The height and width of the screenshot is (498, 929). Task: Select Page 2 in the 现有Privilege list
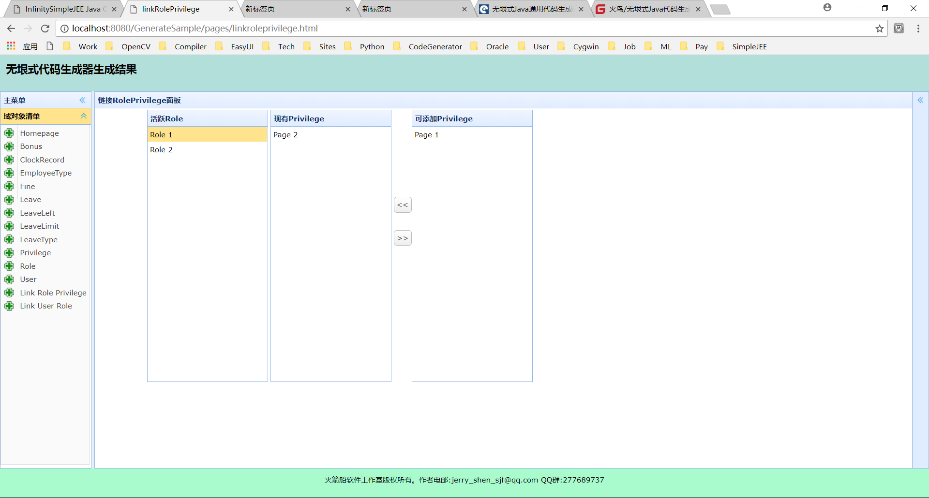click(331, 134)
